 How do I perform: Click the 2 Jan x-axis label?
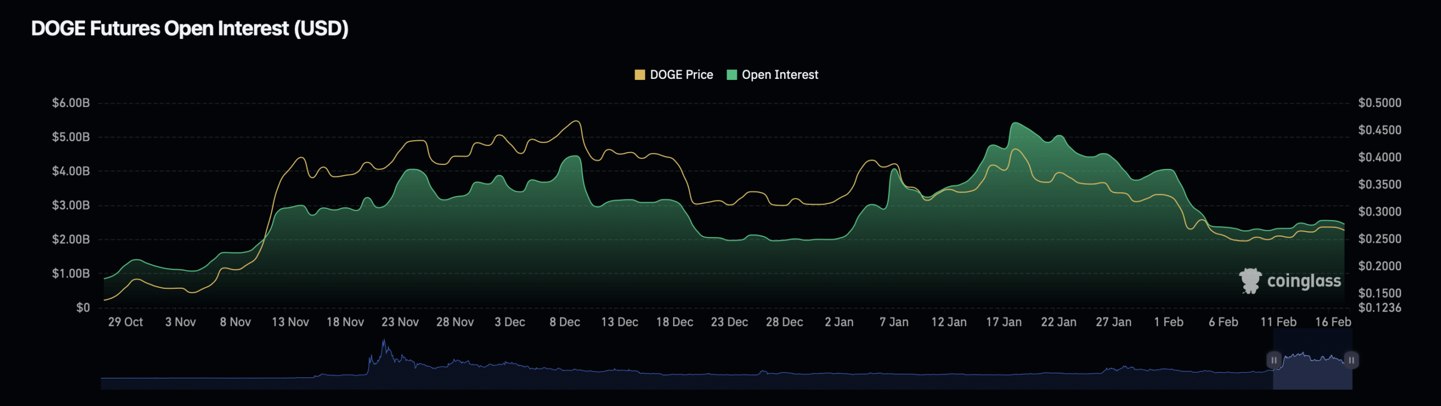pos(839,322)
